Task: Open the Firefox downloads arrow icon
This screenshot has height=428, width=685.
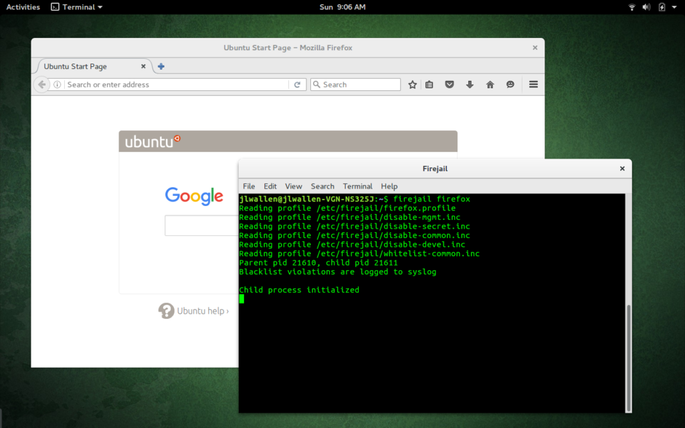Action: (470, 84)
